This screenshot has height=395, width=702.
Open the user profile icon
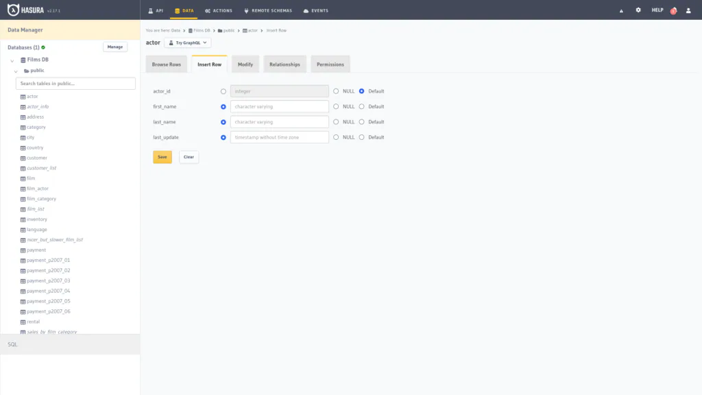click(688, 10)
